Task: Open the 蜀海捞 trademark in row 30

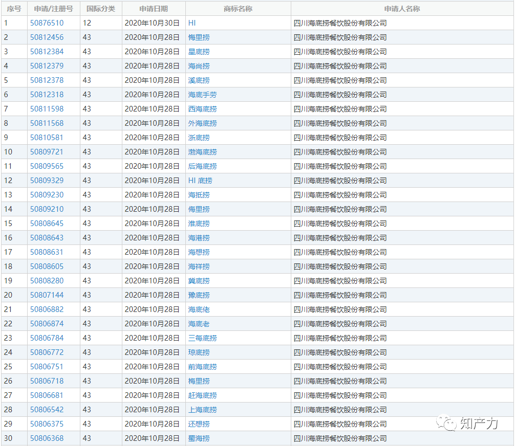Action: pos(199,438)
